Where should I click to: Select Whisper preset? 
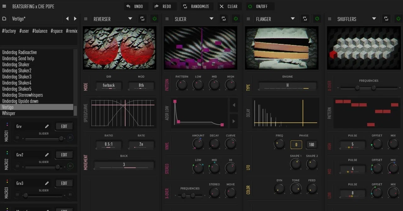click(x=9, y=113)
